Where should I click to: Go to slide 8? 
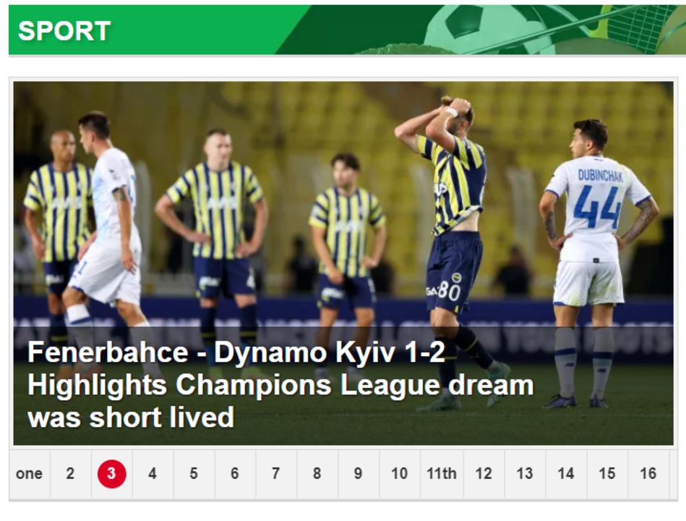(317, 474)
